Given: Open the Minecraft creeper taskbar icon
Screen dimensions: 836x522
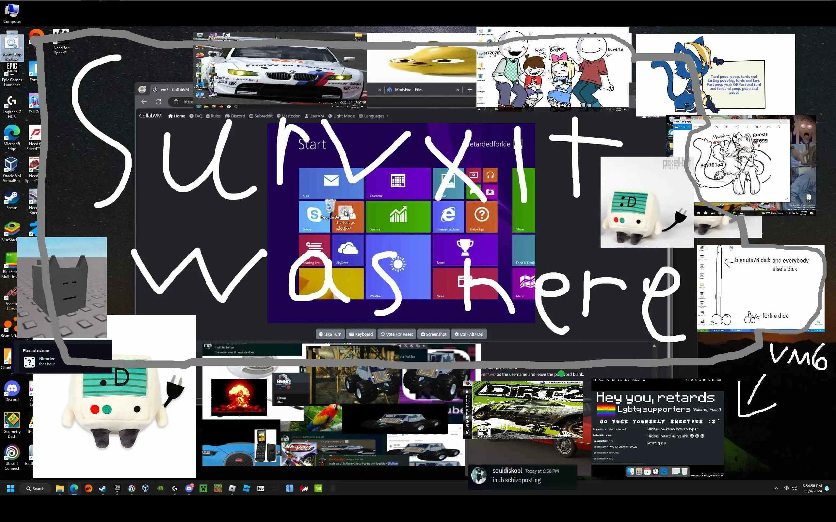Looking at the screenshot, I should pos(203,488).
